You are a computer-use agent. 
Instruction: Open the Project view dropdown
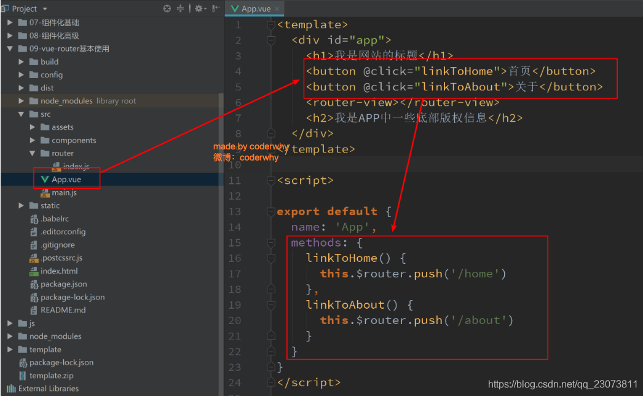45,9
